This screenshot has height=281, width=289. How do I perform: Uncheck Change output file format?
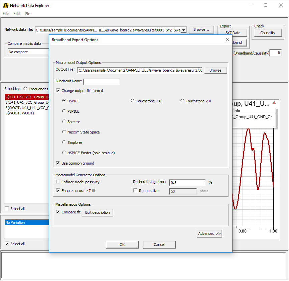pyautogui.click(x=58, y=90)
